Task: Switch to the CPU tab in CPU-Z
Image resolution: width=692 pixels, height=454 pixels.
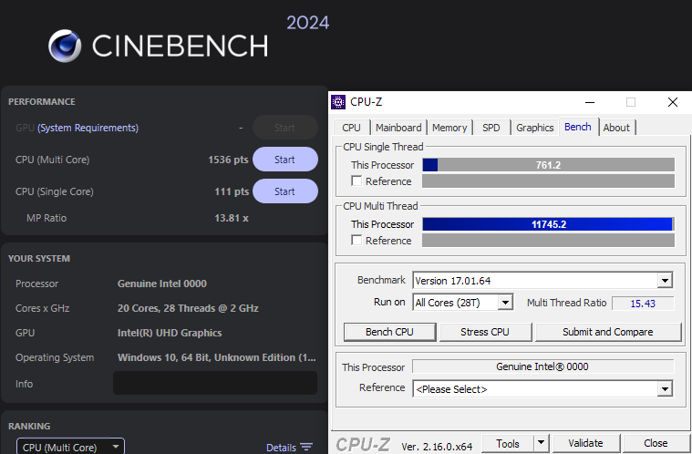Action: coord(351,128)
